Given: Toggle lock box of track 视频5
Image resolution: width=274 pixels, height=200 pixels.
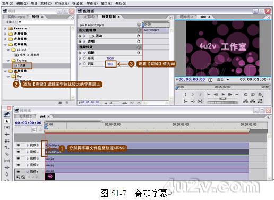Looking at the screenshot, I should 23,145.
